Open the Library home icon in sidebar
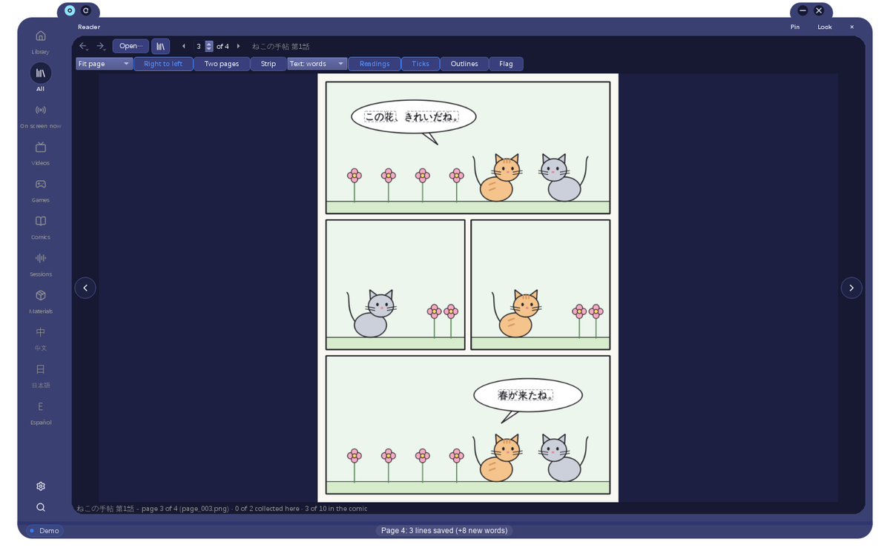This screenshot has width=890, height=556. 41,36
